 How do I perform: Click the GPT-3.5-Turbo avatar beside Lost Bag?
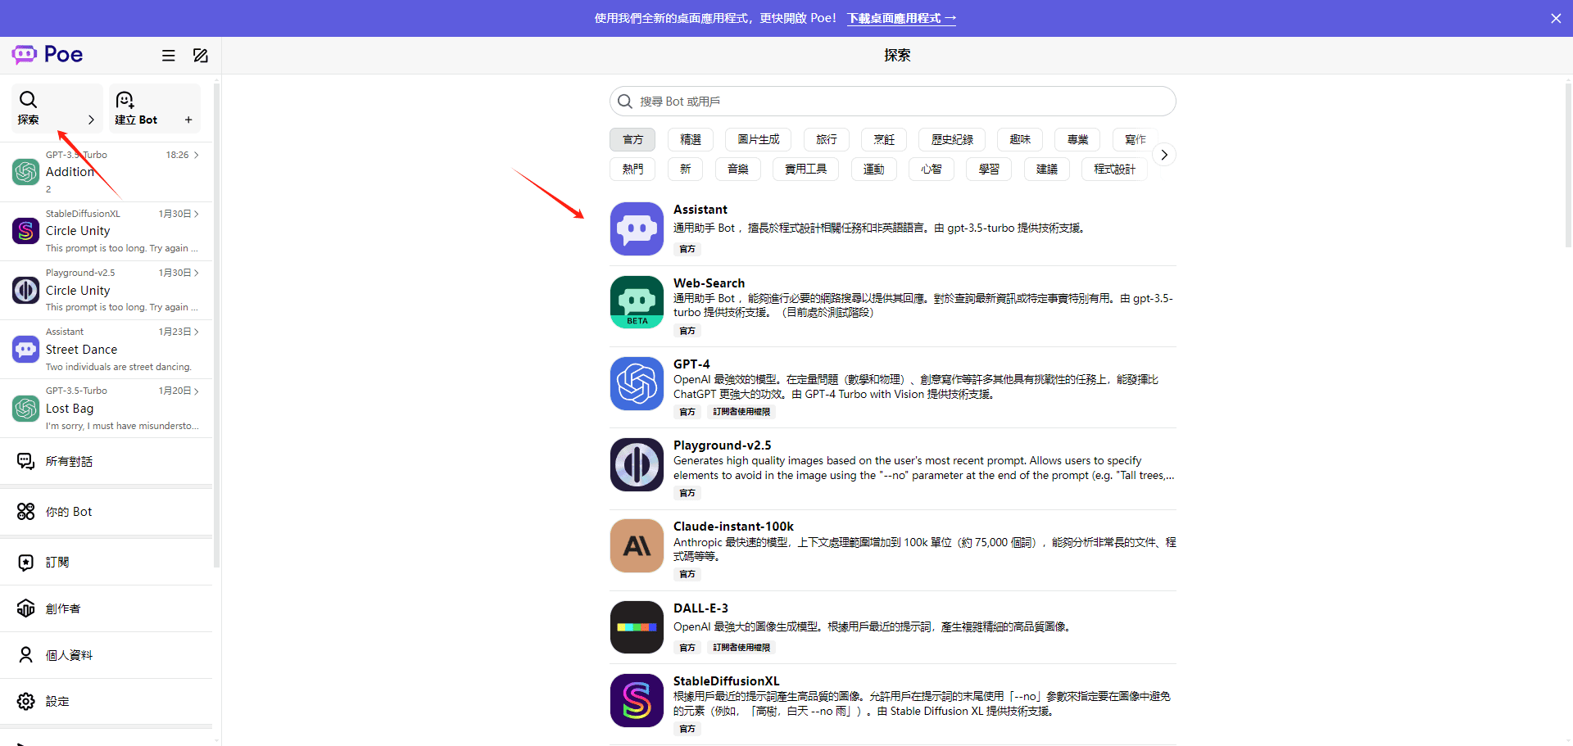(26, 408)
